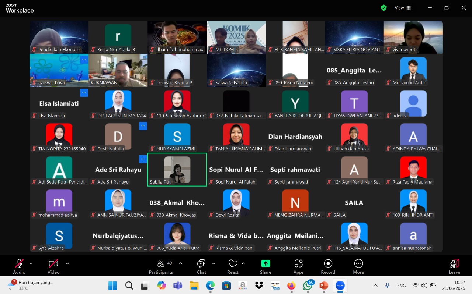Toggle the taskbar microphone tray icon
472x294 pixels.
tap(388, 286)
